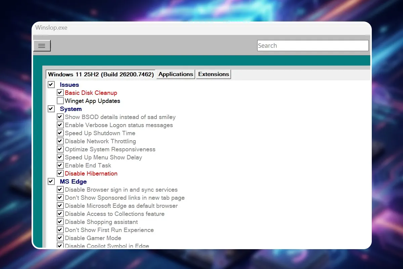Uncheck Optimize System Responsiveness
This screenshot has height=269, width=403.
(60, 149)
